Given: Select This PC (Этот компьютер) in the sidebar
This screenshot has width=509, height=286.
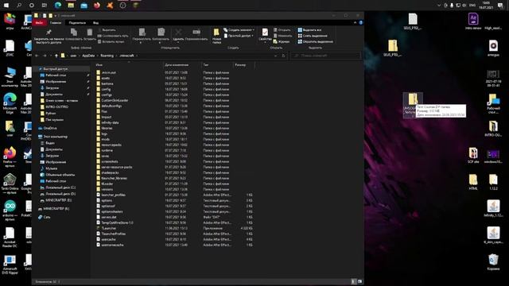Looking at the screenshot, I should tap(55, 137).
